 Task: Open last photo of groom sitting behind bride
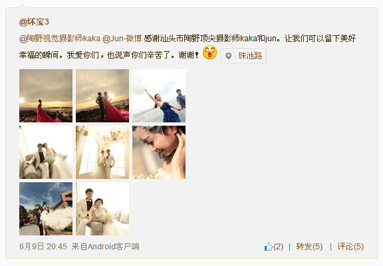102,209
